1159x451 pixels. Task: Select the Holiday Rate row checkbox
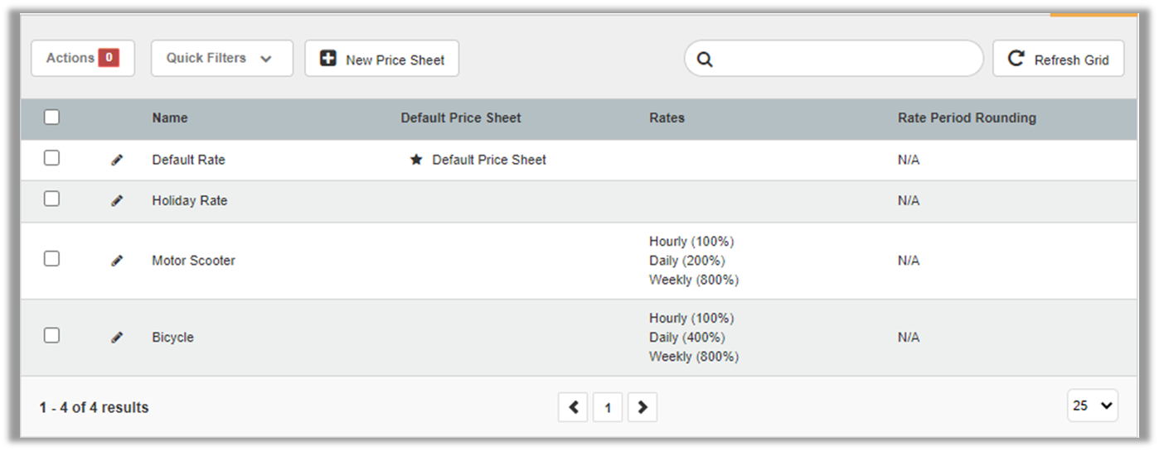(x=51, y=199)
